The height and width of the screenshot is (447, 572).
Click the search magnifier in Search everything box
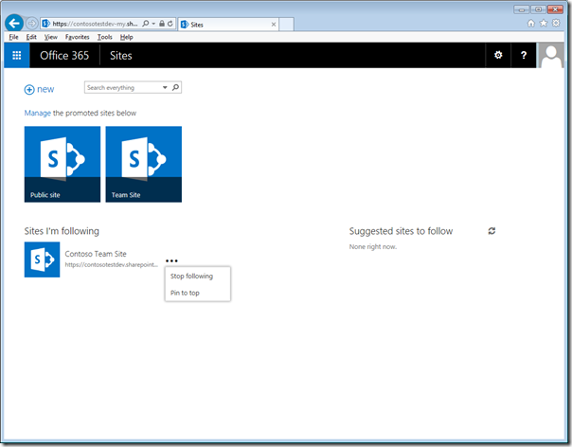(x=175, y=87)
